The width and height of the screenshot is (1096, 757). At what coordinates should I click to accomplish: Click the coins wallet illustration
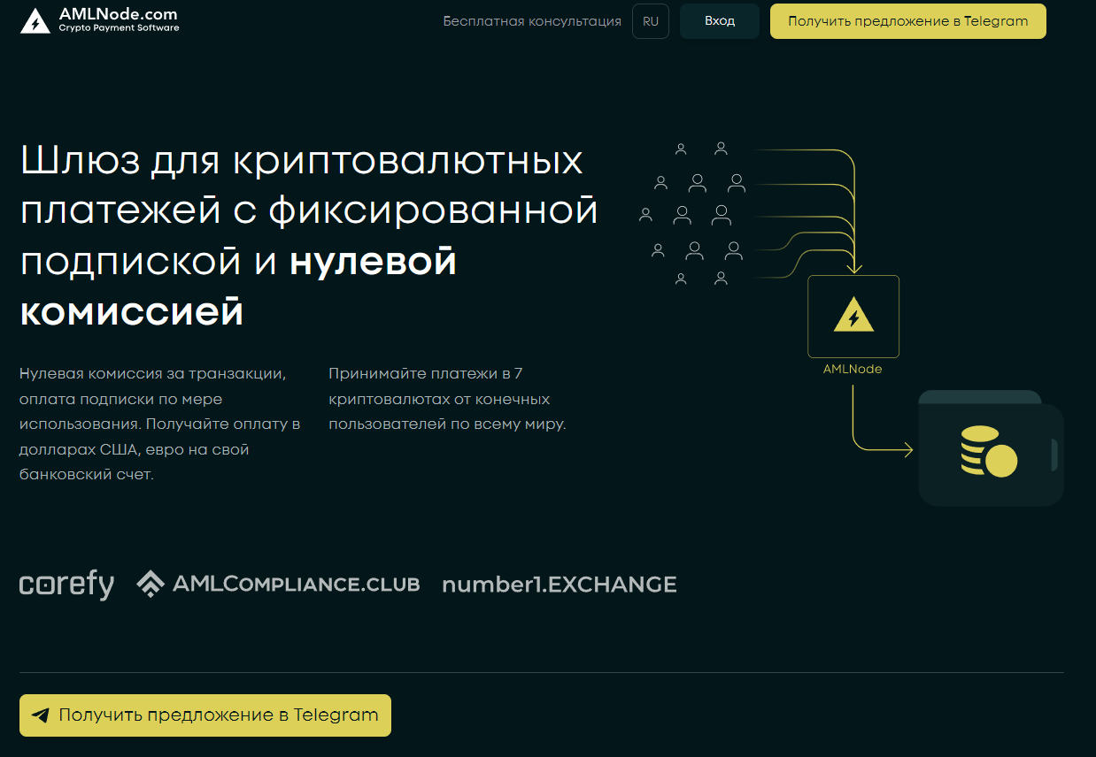991,448
